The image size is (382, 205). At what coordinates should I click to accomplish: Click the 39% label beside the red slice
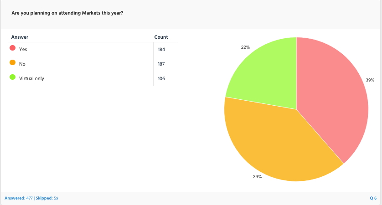click(x=370, y=80)
